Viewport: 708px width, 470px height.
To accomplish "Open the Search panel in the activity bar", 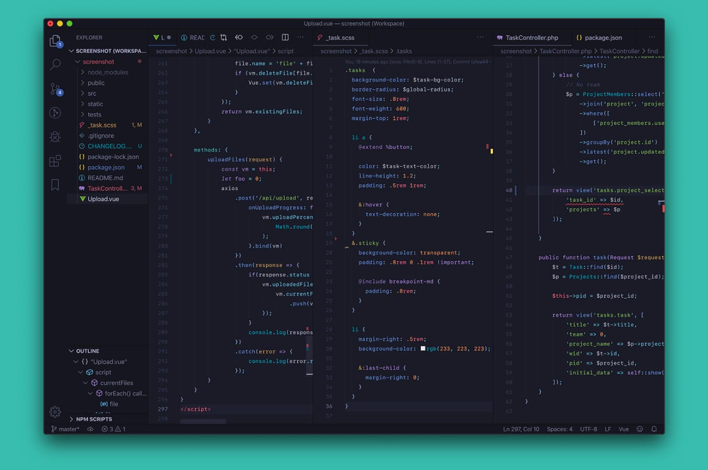I will (x=55, y=65).
